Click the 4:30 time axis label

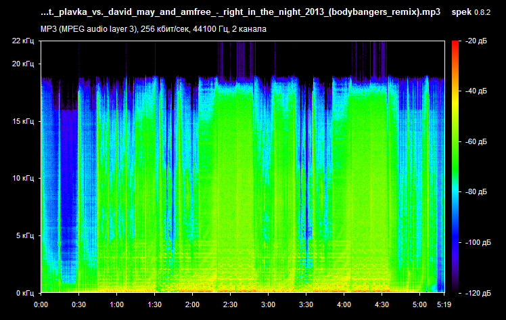(x=382, y=304)
